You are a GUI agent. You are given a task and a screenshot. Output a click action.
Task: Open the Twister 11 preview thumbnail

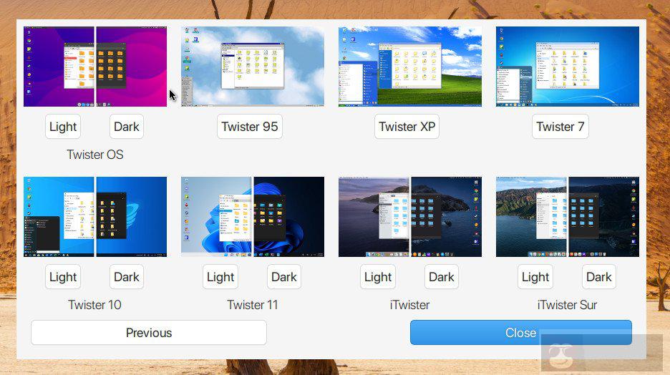[x=253, y=217]
